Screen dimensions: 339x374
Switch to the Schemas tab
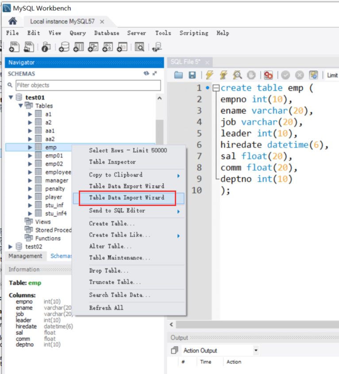click(61, 256)
